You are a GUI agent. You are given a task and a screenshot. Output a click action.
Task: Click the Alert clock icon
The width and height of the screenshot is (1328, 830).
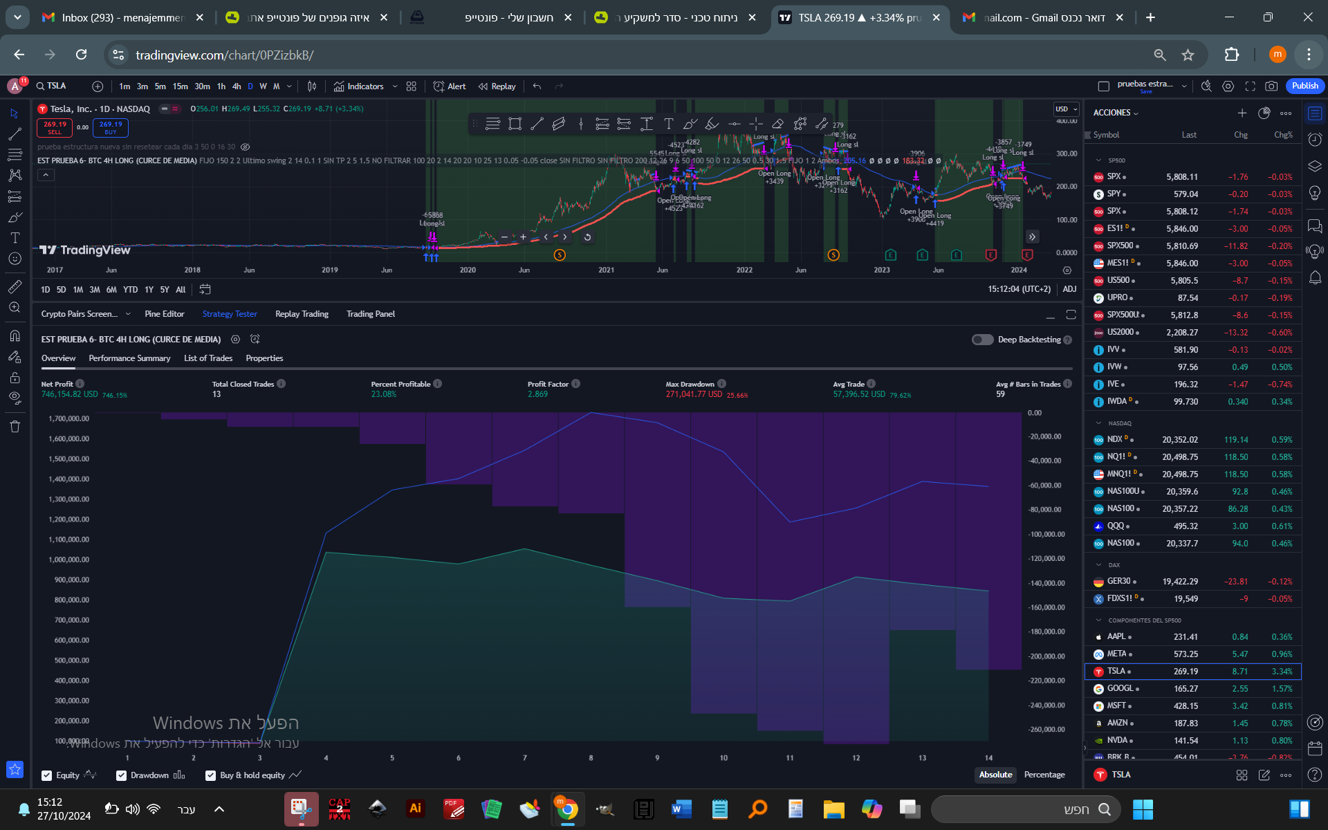[439, 86]
